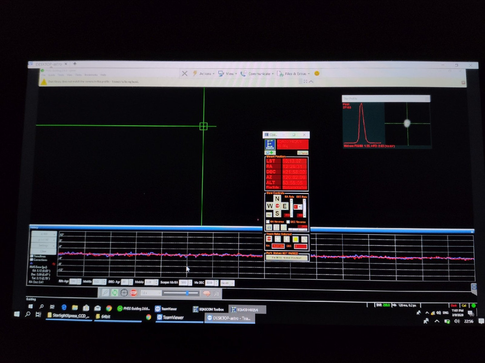The image size is (485, 363).
Task: Open the PHD2 brain advanced settings icon
Action: point(207,294)
